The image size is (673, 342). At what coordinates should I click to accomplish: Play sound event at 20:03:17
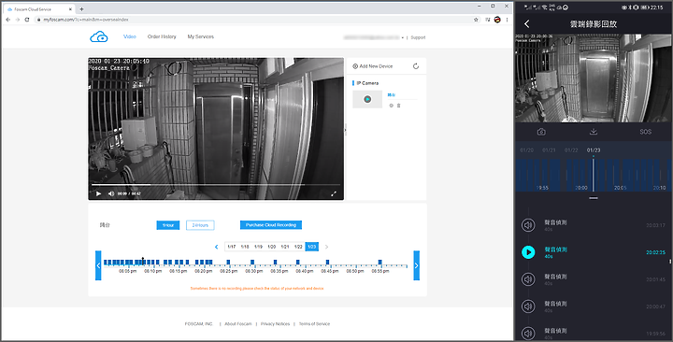click(x=528, y=225)
